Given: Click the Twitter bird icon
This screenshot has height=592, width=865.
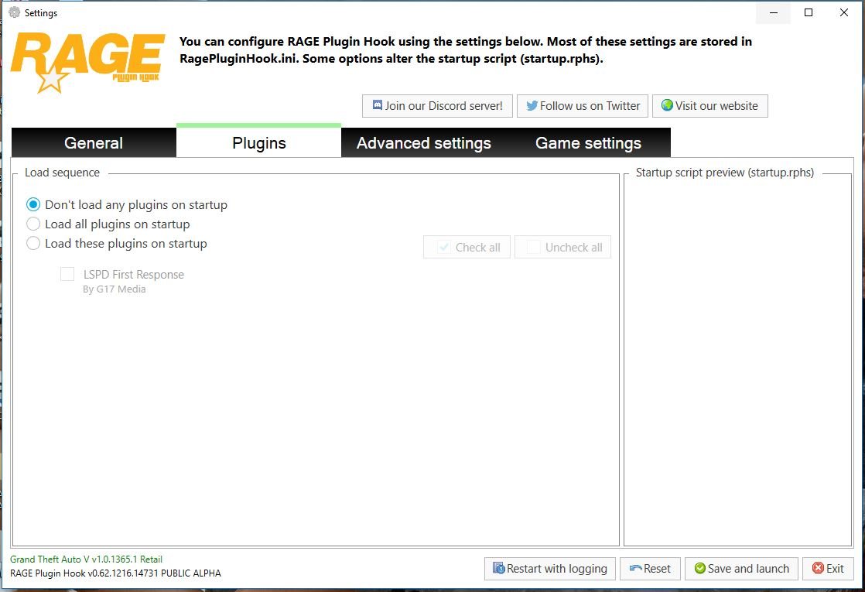Looking at the screenshot, I should tap(532, 105).
